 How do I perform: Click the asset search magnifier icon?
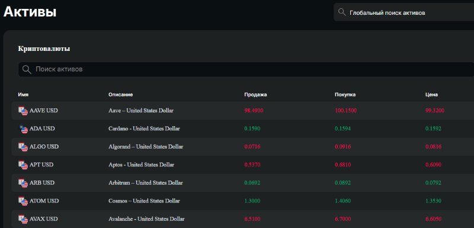point(27,69)
